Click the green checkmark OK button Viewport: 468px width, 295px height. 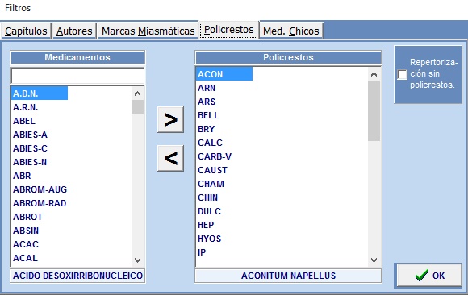click(x=429, y=276)
